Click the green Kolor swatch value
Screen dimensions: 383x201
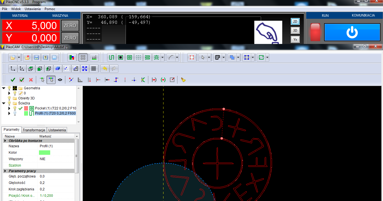coord(44,153)
